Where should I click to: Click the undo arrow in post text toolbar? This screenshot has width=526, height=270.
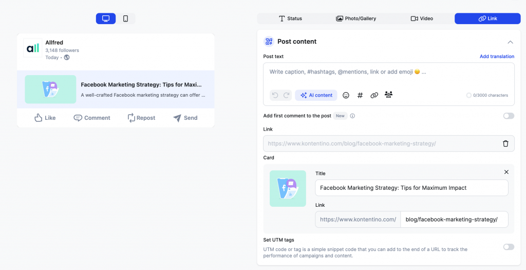pyautogui.click(x=275, y=95)
